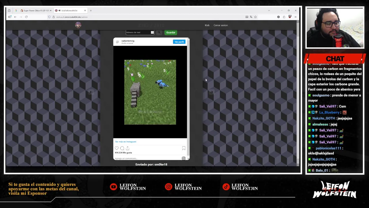
Task: Click soulgasmo username in chat
Action: click(x=321, y=95)
